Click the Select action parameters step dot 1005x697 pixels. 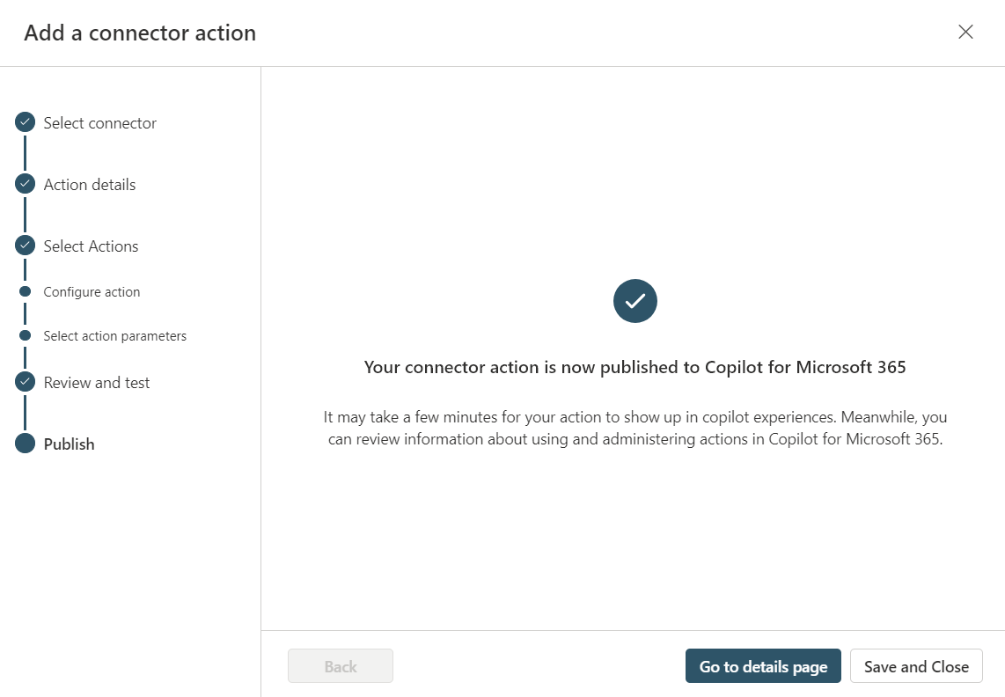[25, 335]
